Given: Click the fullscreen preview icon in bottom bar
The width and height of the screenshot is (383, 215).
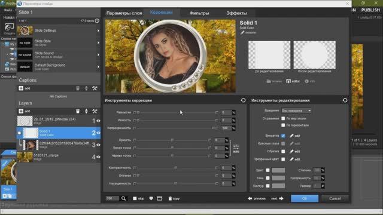Looking at the screenshot, I should point(160,198).
